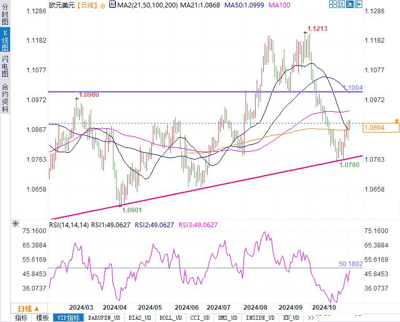Click the left 75.1600 RSI axis label

tap(35, 231)
